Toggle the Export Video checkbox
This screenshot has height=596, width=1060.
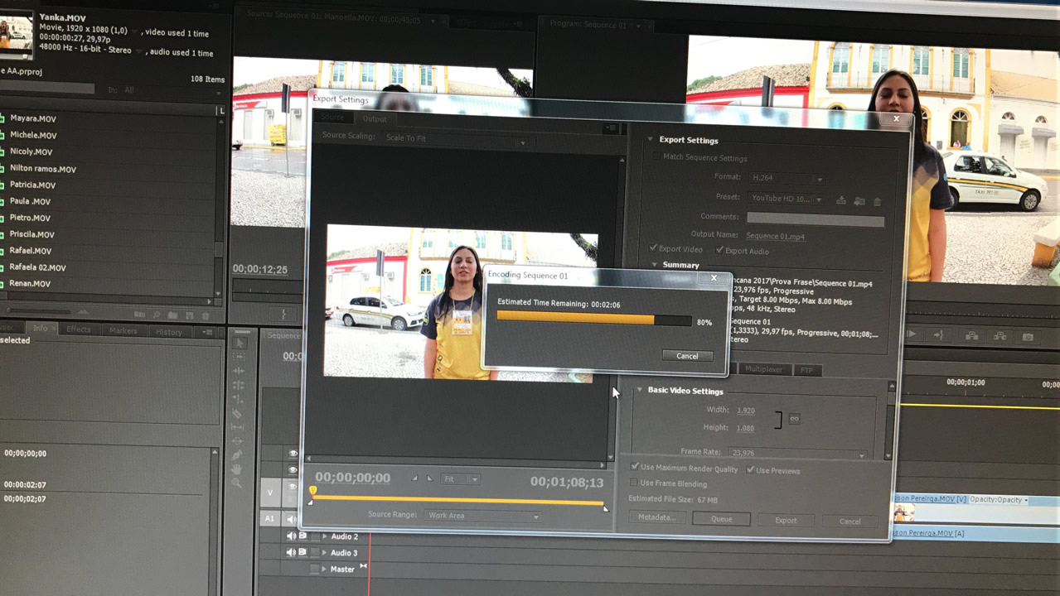click(653, 248)
